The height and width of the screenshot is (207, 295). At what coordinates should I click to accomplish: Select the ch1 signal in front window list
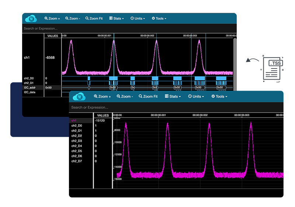[x=74, y=120]
